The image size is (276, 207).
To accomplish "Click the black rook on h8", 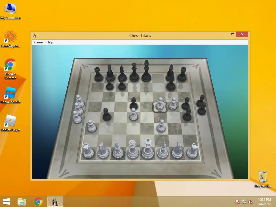I will 182,74.
